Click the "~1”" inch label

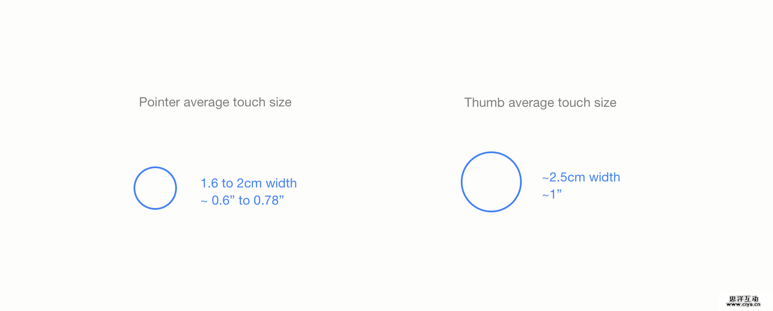point(552,194)
